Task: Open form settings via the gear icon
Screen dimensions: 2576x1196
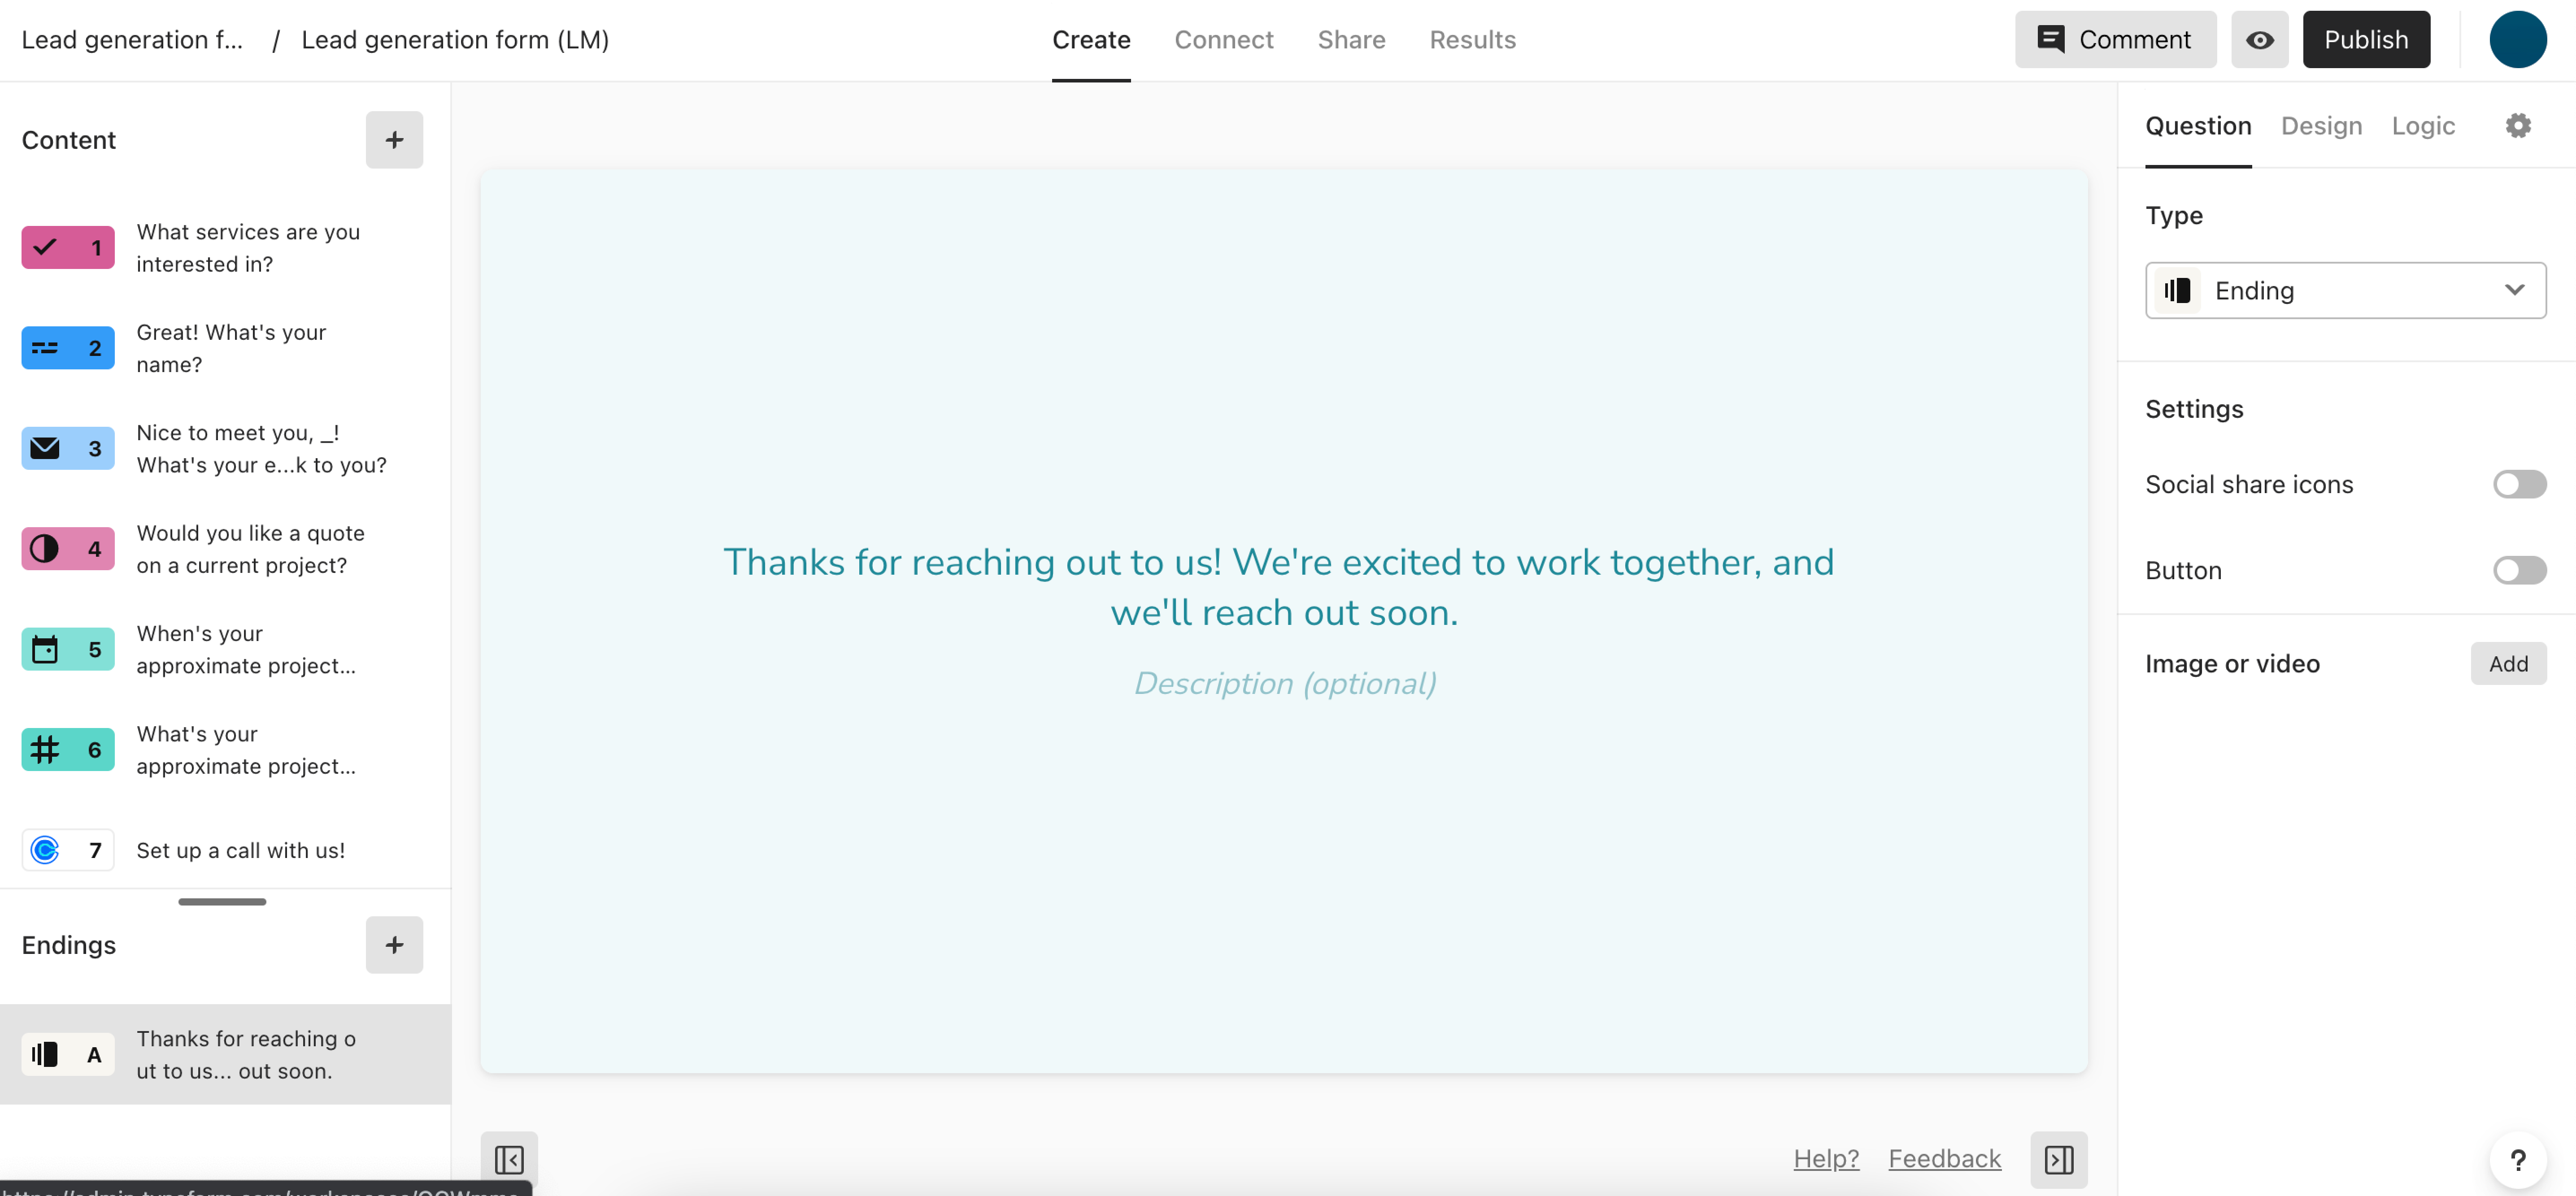Action: click(x=2518, y=126)
